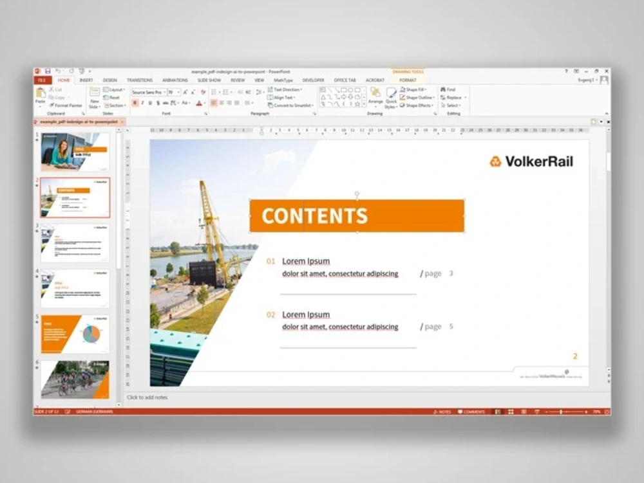
Task: Open the Shape Effects dropdown
Action: [417, 105]
